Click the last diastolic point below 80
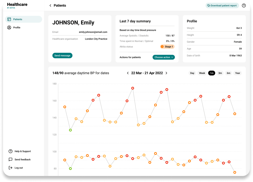Screen dimensions: 253x182 pyautogui.click(x=235, y=172)
